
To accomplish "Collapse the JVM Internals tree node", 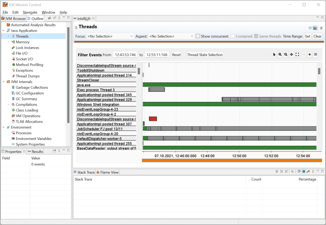I will coord(3,82).
